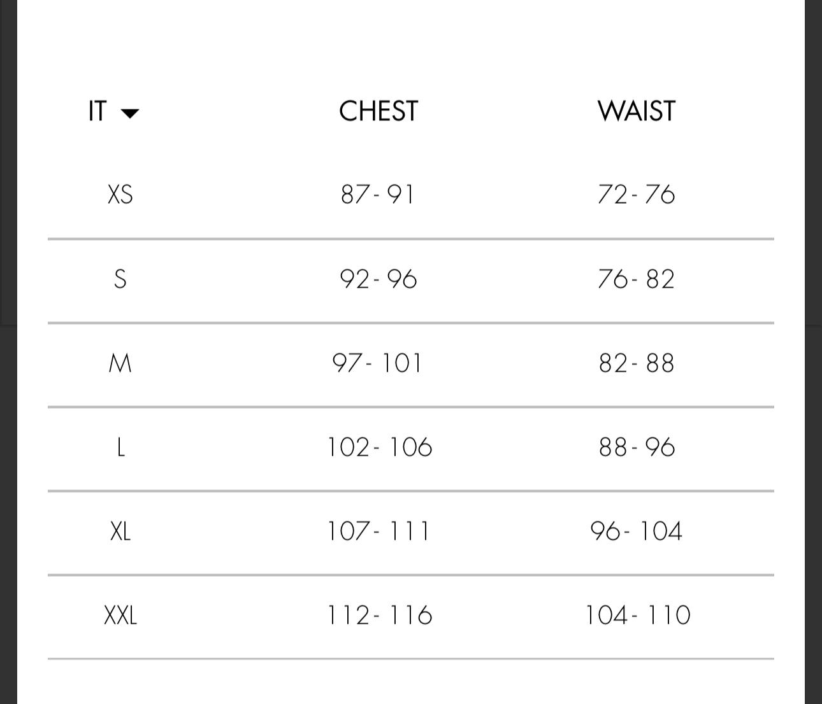
Task: Click the 96-104 waist measurement
Action: click(636, 532)
